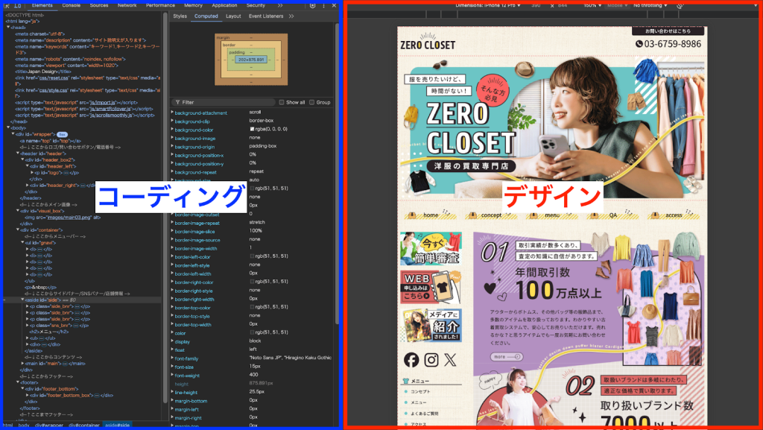The height and width of the screenshot is (430, 763).
Task: Toggle the device toolbar icon
Action: (18, 5)
